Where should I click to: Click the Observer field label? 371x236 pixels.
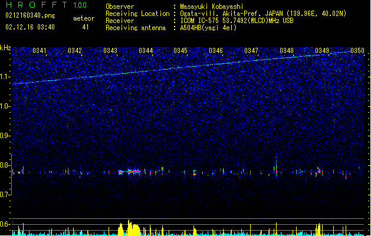pos(120,6)
